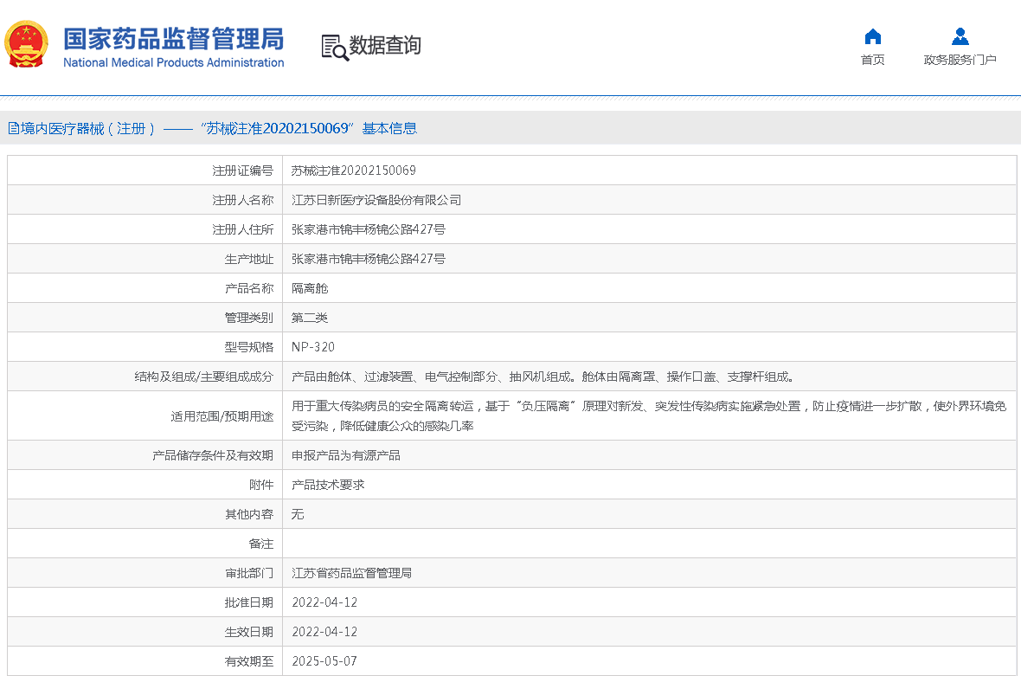Image resolution: width=1021 pixels, height=676 pixels.
Task: Select registration number 苏械注准20202150069 value
Action: (x=354, y=171)
